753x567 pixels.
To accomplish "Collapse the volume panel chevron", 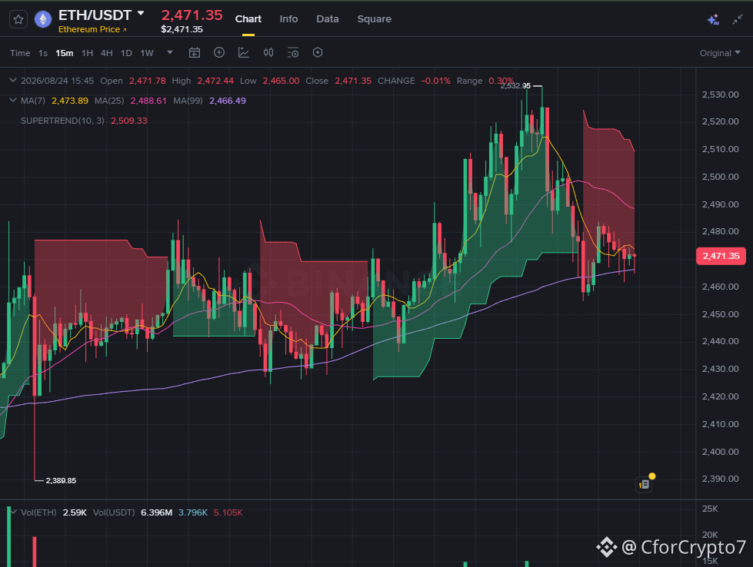I will [x=13, y=512].
